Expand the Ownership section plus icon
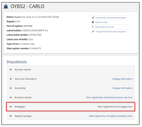The width and height of the screenshot is (142, 127). pos(11,88)
